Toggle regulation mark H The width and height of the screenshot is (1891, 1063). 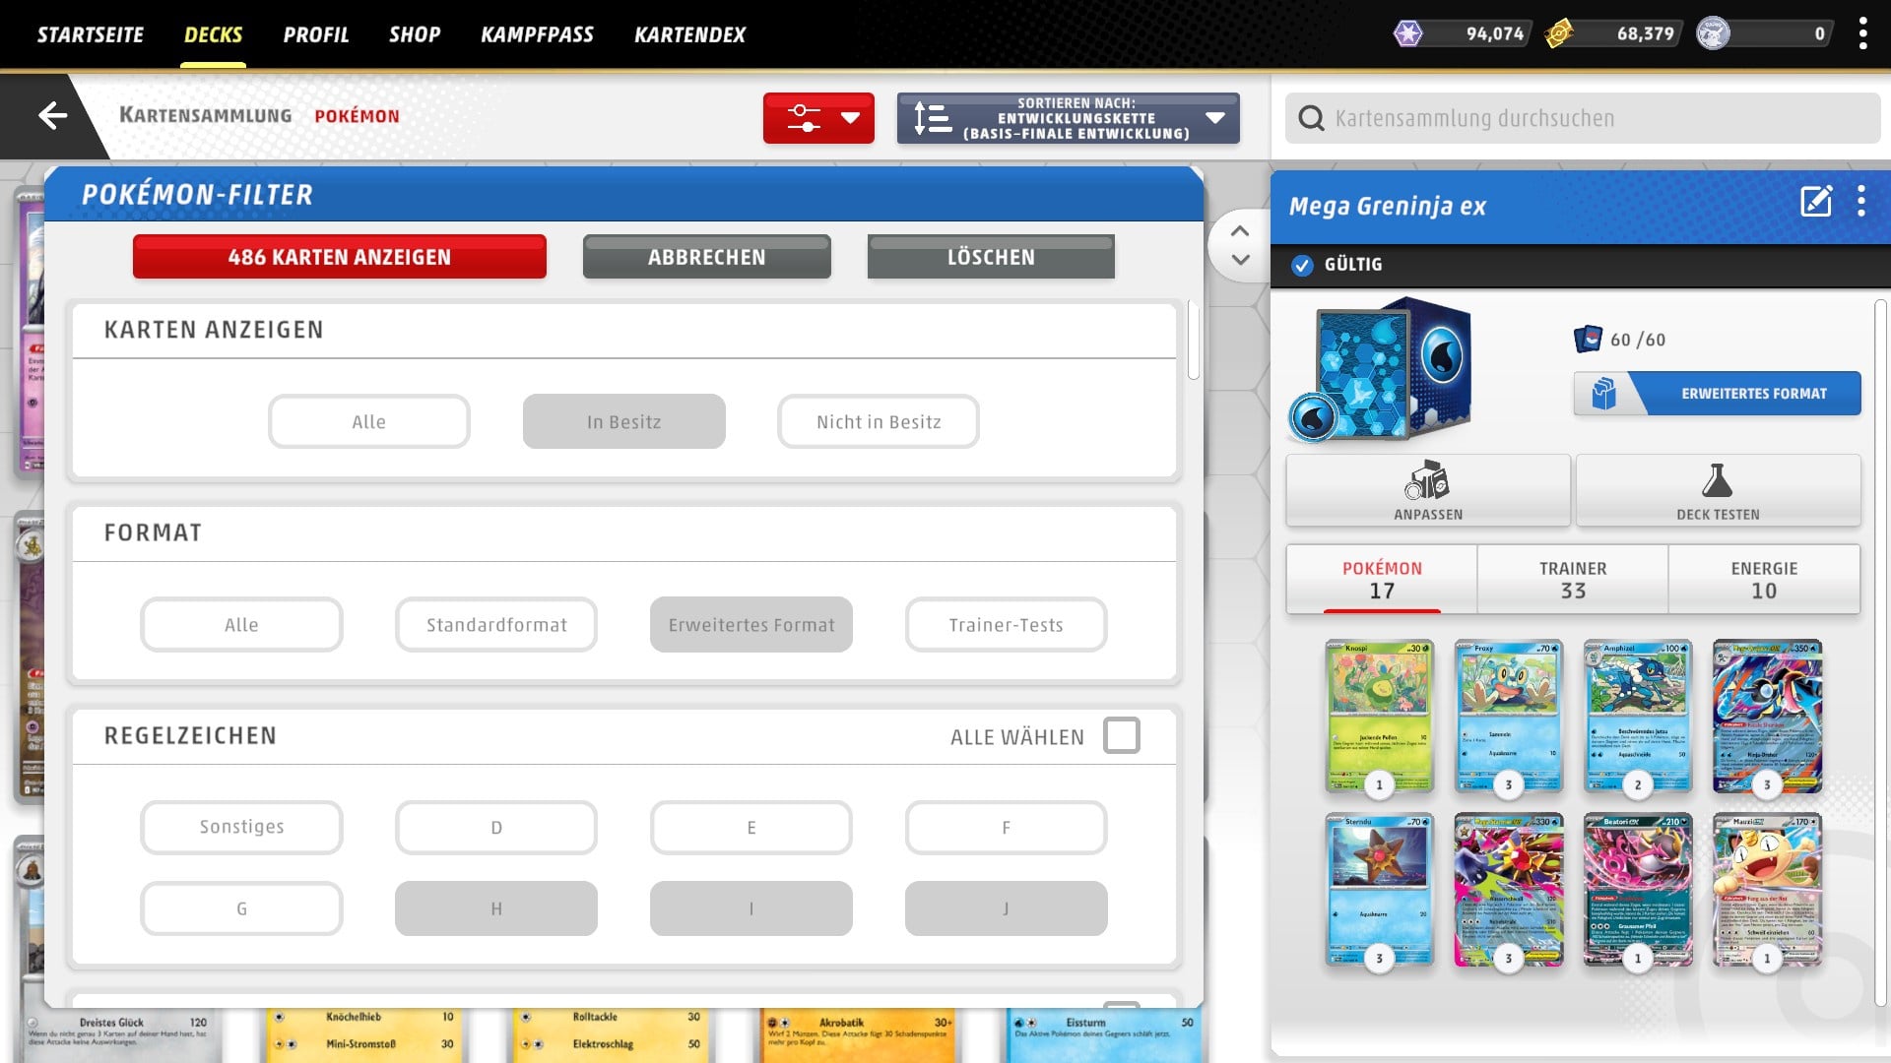click(x=496, y=908)
